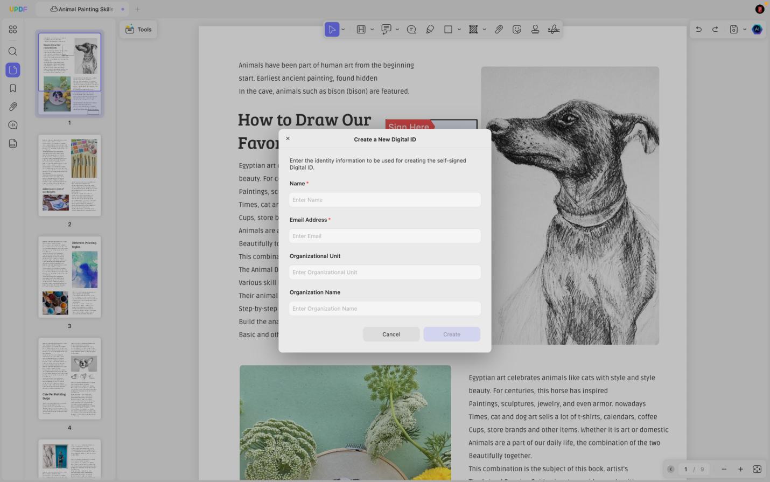Select the highlighter pen tool

click(x=430, y=30)
